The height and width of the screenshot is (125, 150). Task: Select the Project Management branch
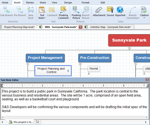click(45, 58)
